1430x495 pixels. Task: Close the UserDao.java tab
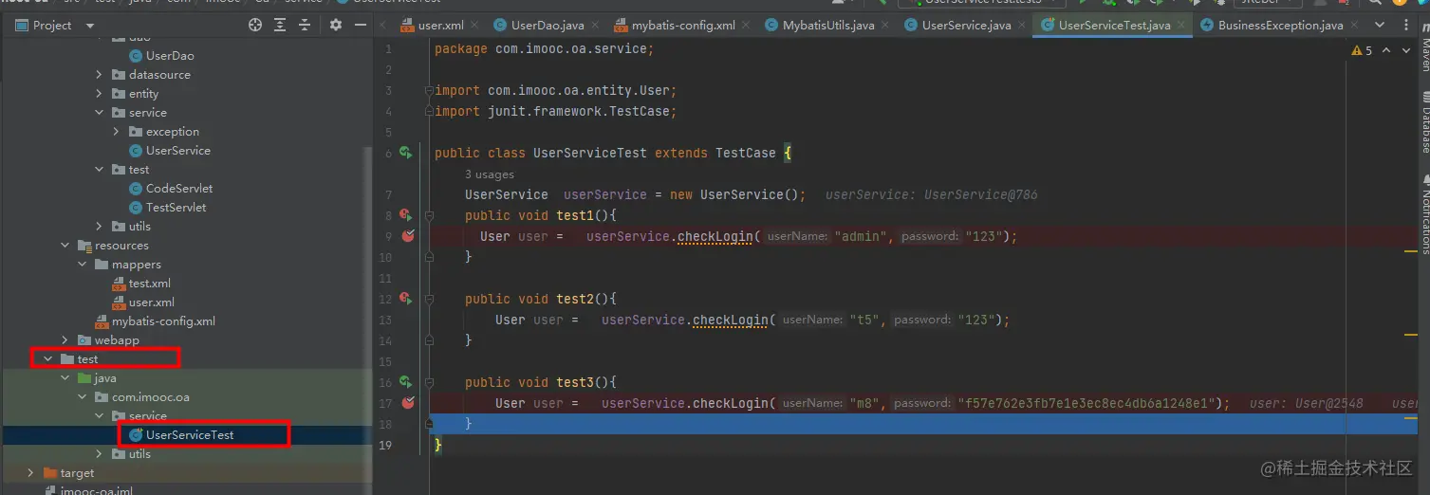point(597,26)
